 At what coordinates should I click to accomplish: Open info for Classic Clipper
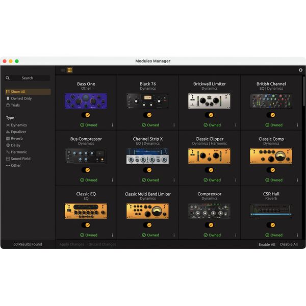(236, 180)
